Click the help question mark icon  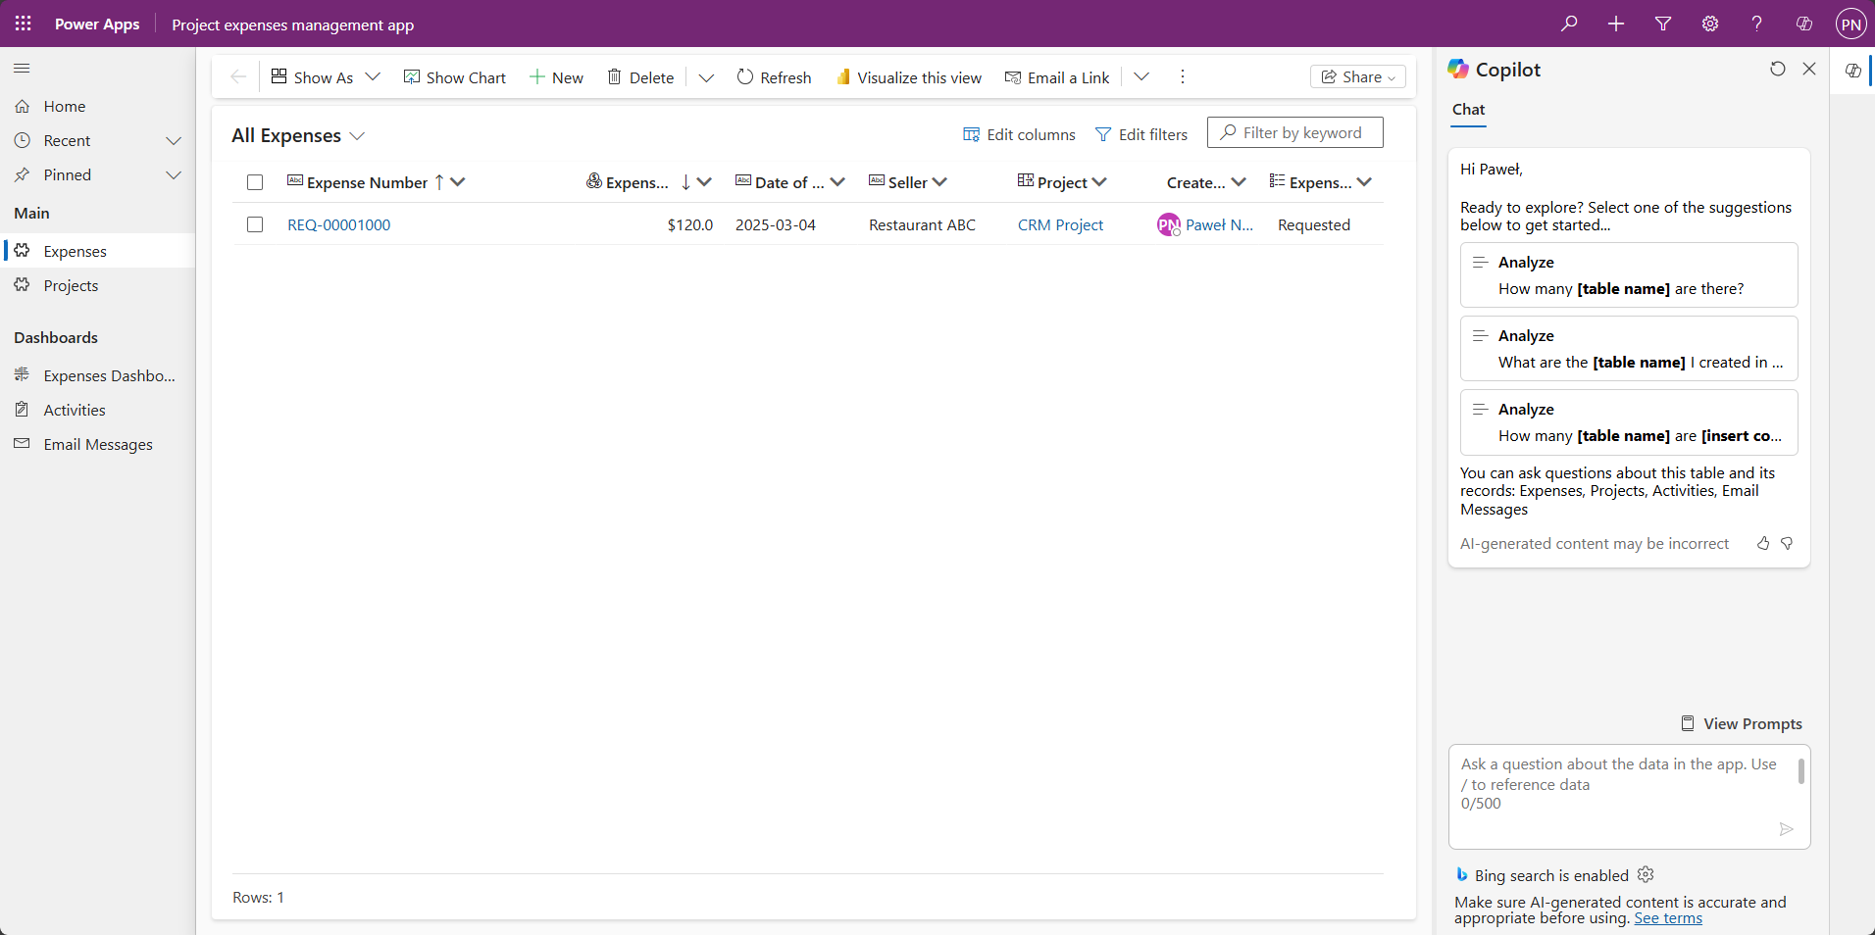pyautogui.click(x=1756, y=24)
